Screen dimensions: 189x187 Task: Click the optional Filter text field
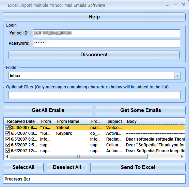[x=95, y=95]
